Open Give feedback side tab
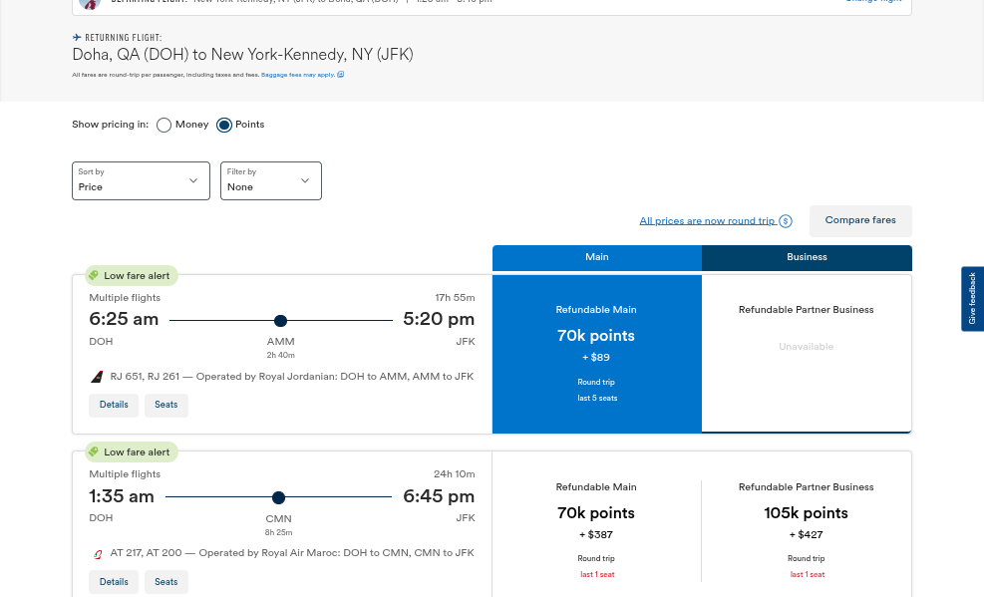 click(972, 299)
